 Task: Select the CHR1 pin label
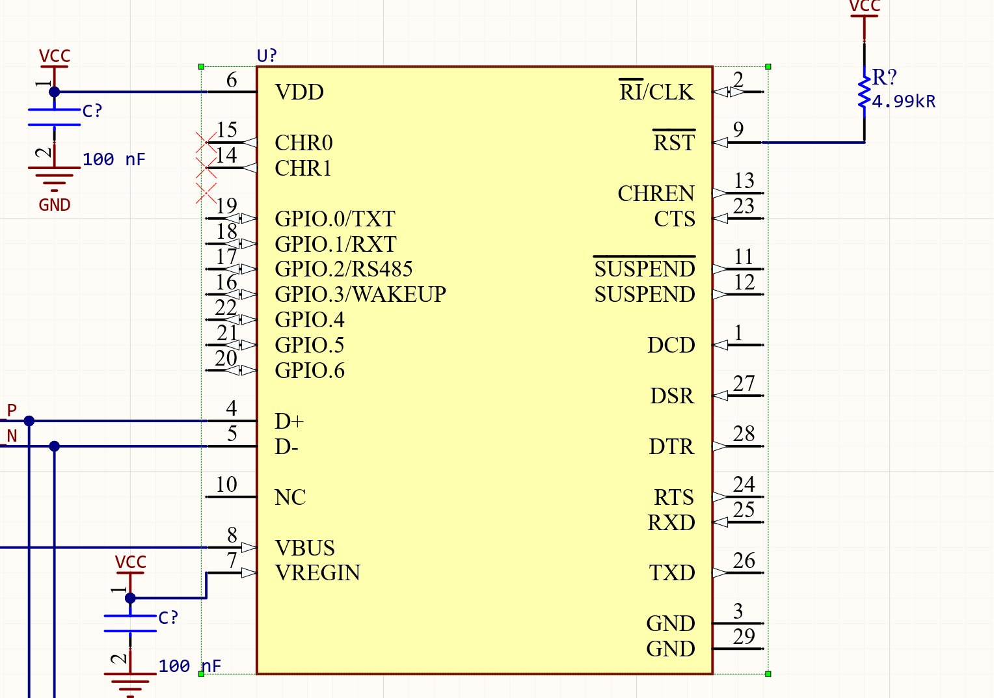click(303, 168)
